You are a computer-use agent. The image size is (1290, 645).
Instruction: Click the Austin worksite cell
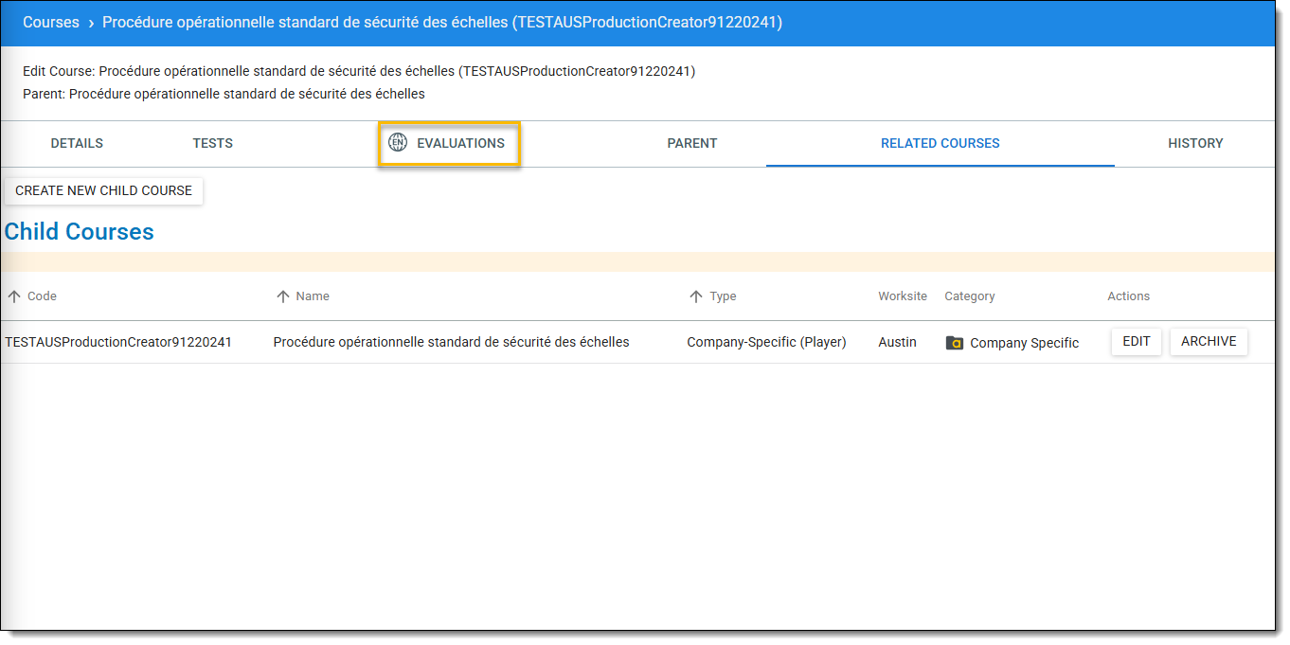(897, 342)
